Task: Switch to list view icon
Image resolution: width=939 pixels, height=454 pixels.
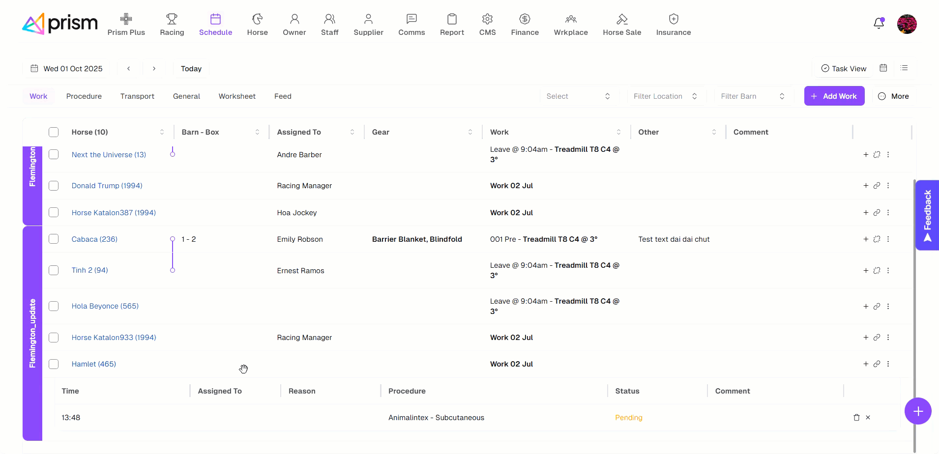Action: (x=904, y=68)
